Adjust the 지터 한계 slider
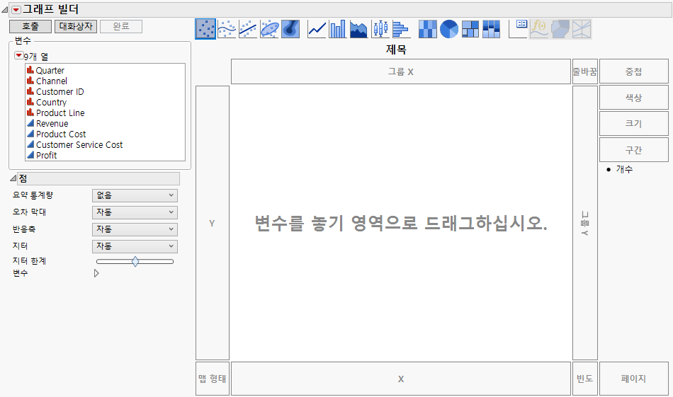This screenshot has width=673, height=397. pos(135,262)
